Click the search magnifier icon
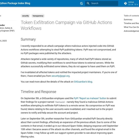The width and height of the screenshot is (139, 139). point(88,3)
